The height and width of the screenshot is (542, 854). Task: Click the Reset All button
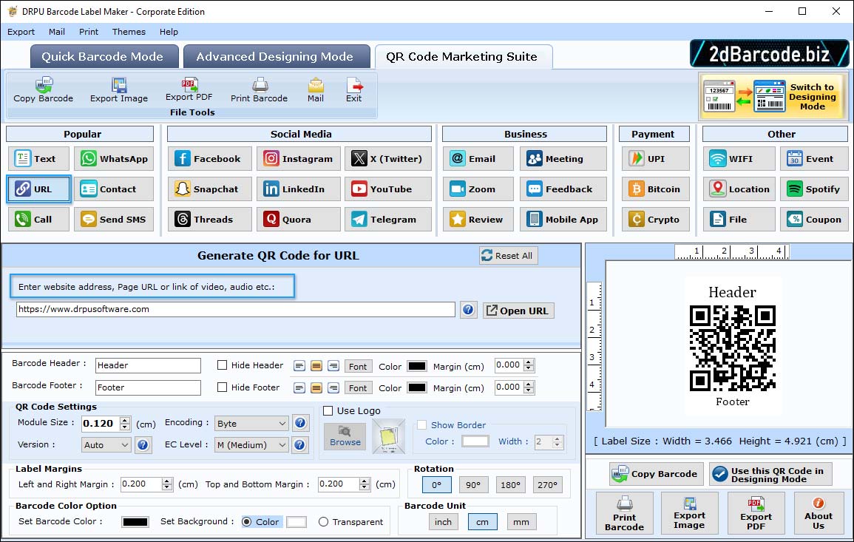pos(508,256)
